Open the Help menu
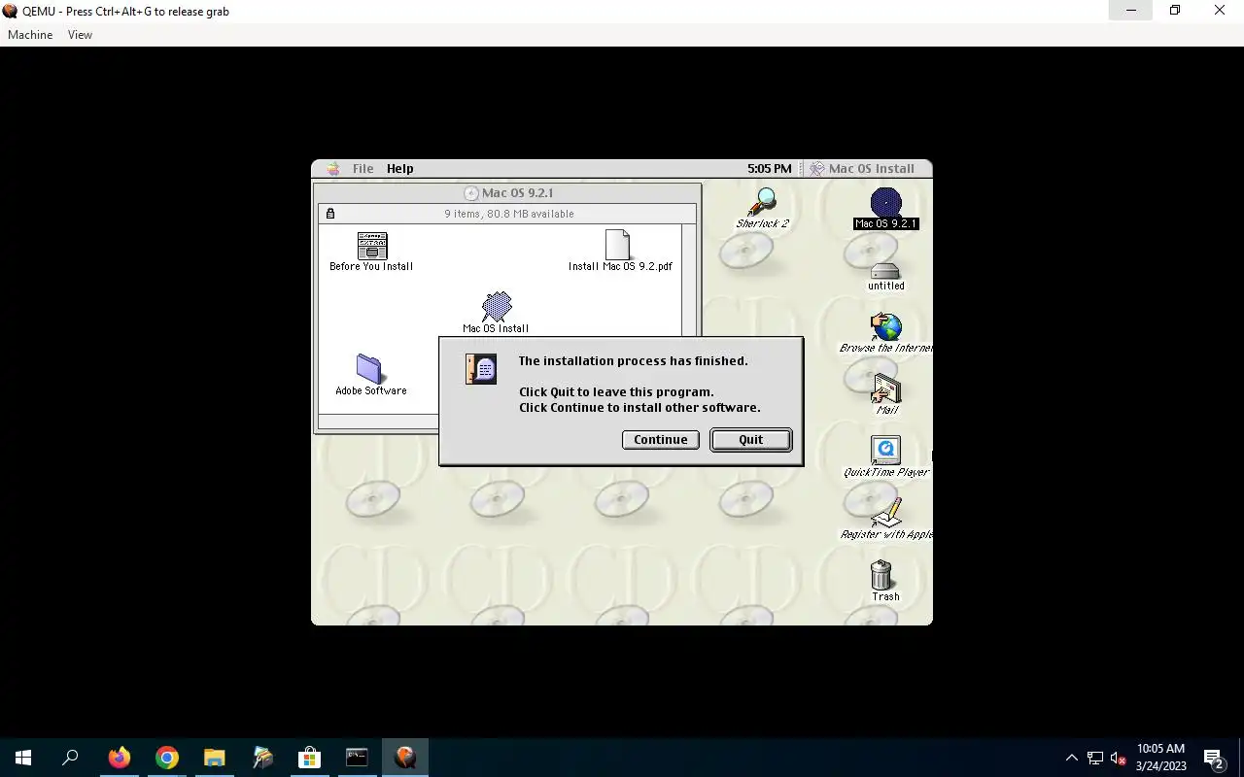 click(x=399, y=168)
